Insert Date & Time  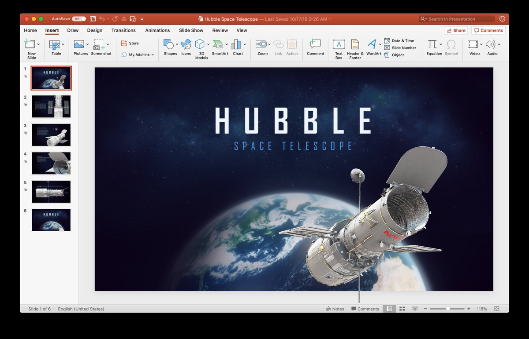tap(399, 41)
